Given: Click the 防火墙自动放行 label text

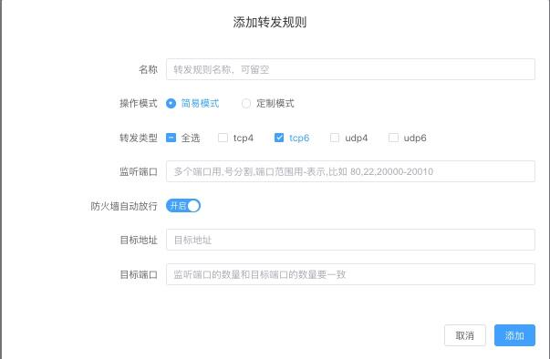Looking at the screenshot, I should tap(124, 206).
